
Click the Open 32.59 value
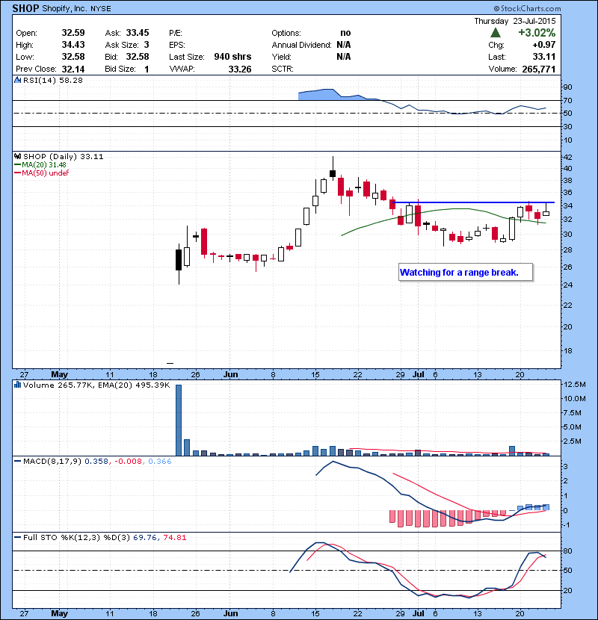(x=73, y=33)
